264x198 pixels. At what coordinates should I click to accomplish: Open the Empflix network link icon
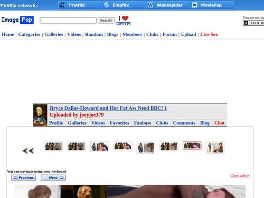[x=107, y=5]
